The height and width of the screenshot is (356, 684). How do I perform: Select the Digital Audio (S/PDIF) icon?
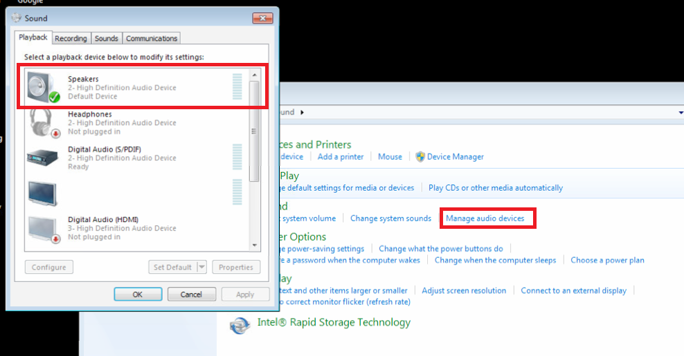[x=44, y=158]
